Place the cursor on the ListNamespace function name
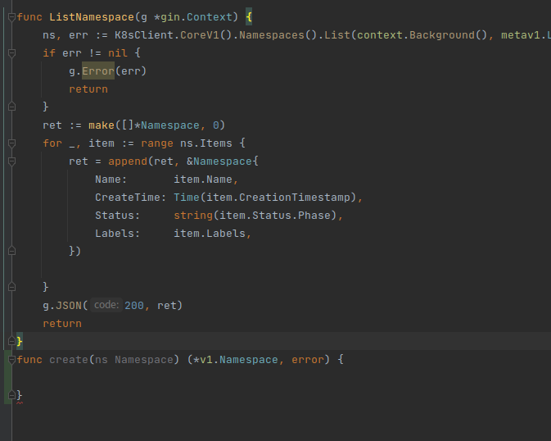This screenshot has height=441, width=551. (x=92, y=17)
